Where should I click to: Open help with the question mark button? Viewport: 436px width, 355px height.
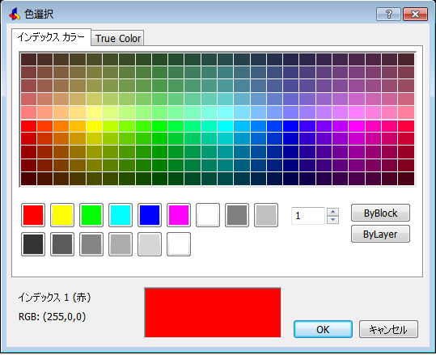(389, 14)
